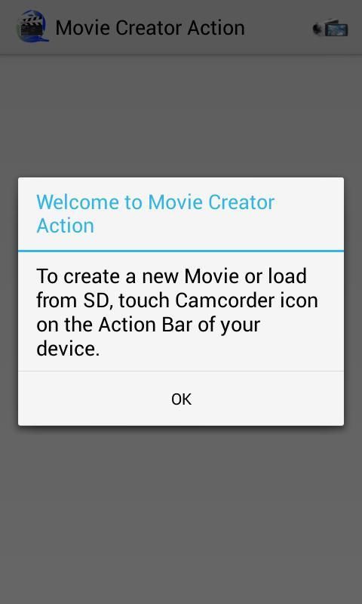This screenshot has width=362, height=604.
Task: Click the thin gray separator above the OK button
Action: pyautogui.click(x=181, y=371)
